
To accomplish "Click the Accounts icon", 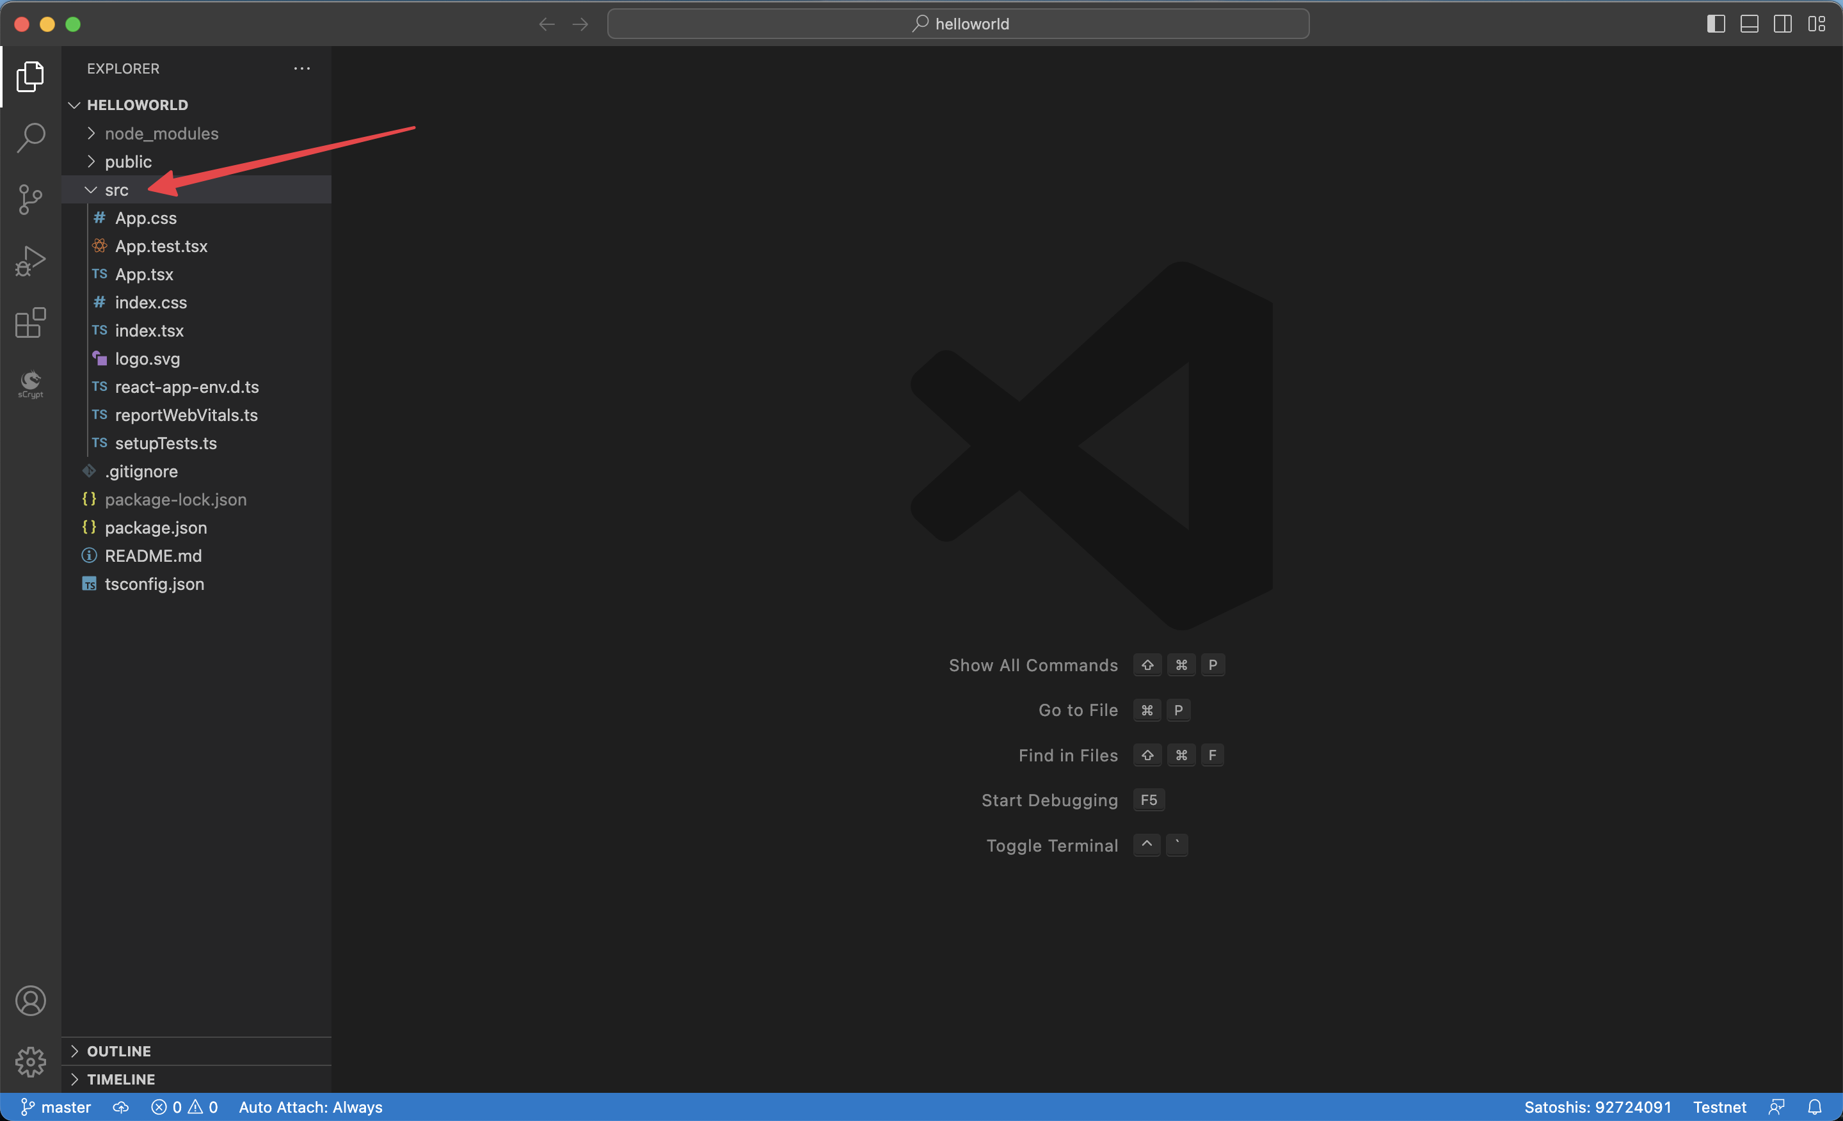I will 31,1001.
